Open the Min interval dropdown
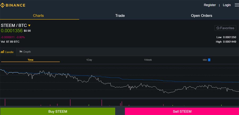The image size is (239, 115). point(209,60)
